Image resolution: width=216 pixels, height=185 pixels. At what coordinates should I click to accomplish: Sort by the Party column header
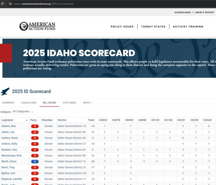33,120
